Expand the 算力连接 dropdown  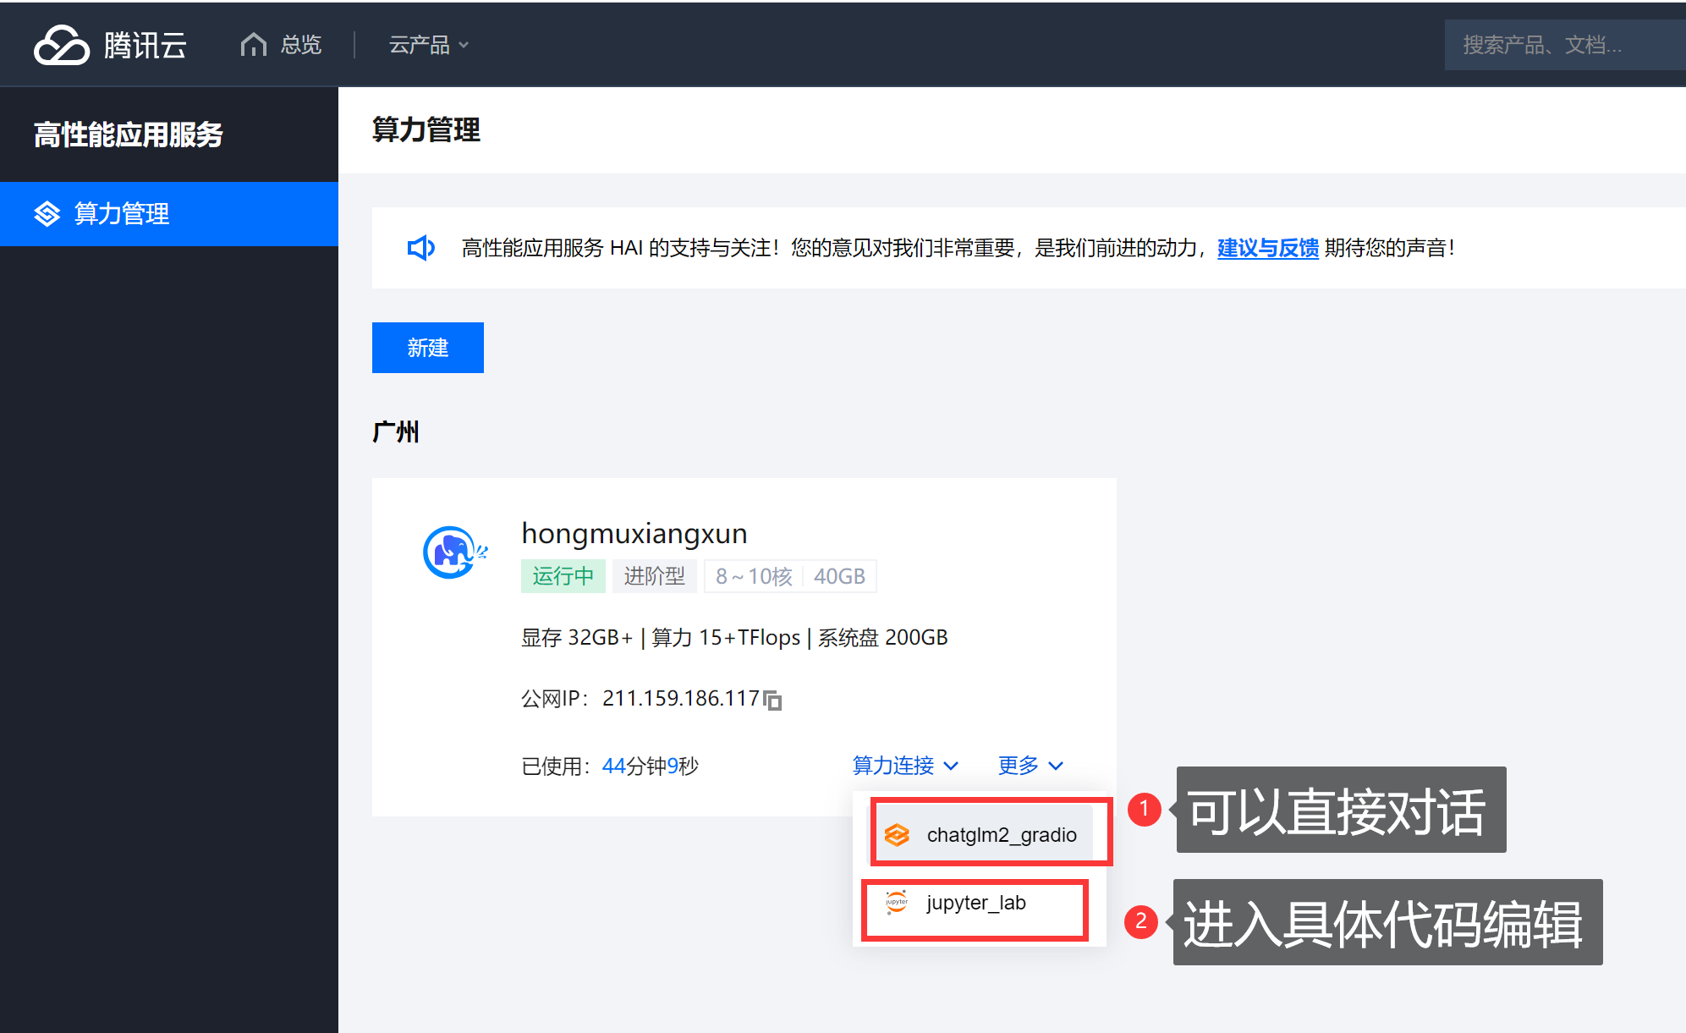[905, 766]
